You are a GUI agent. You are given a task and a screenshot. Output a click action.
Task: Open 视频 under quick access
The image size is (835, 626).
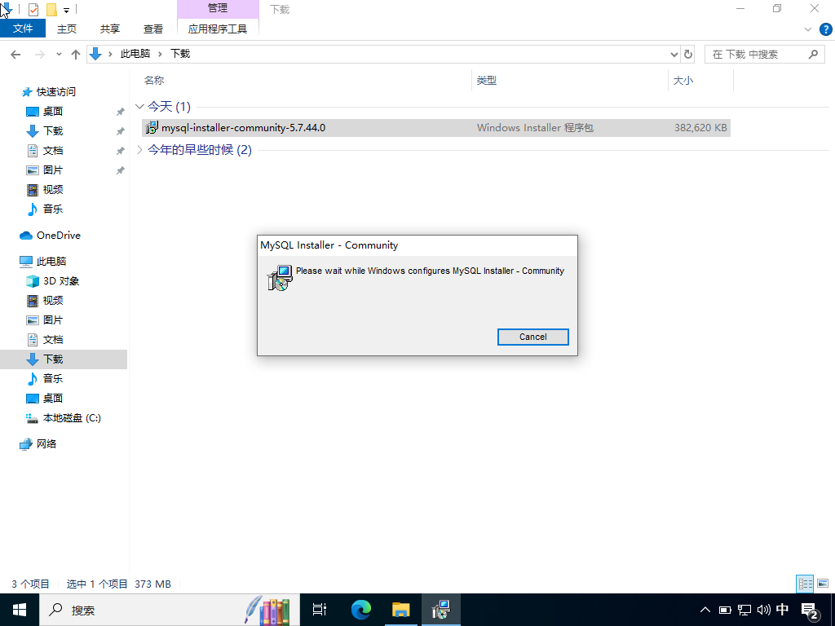(x=53, y=189)
